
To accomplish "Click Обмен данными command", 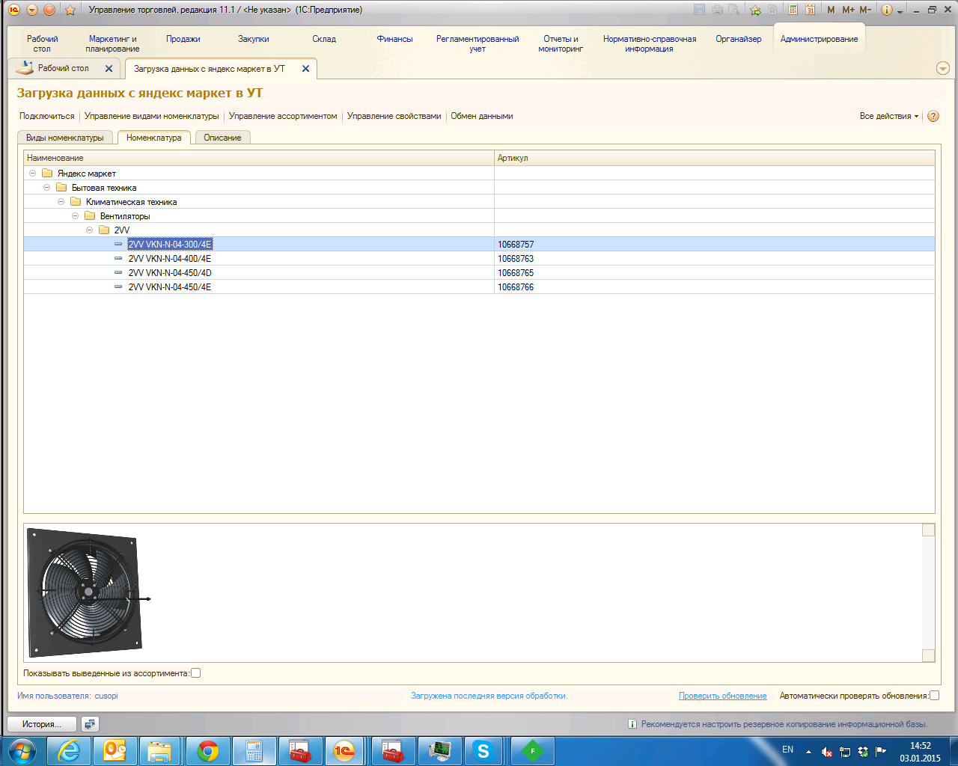I will (x=482, y=116).
